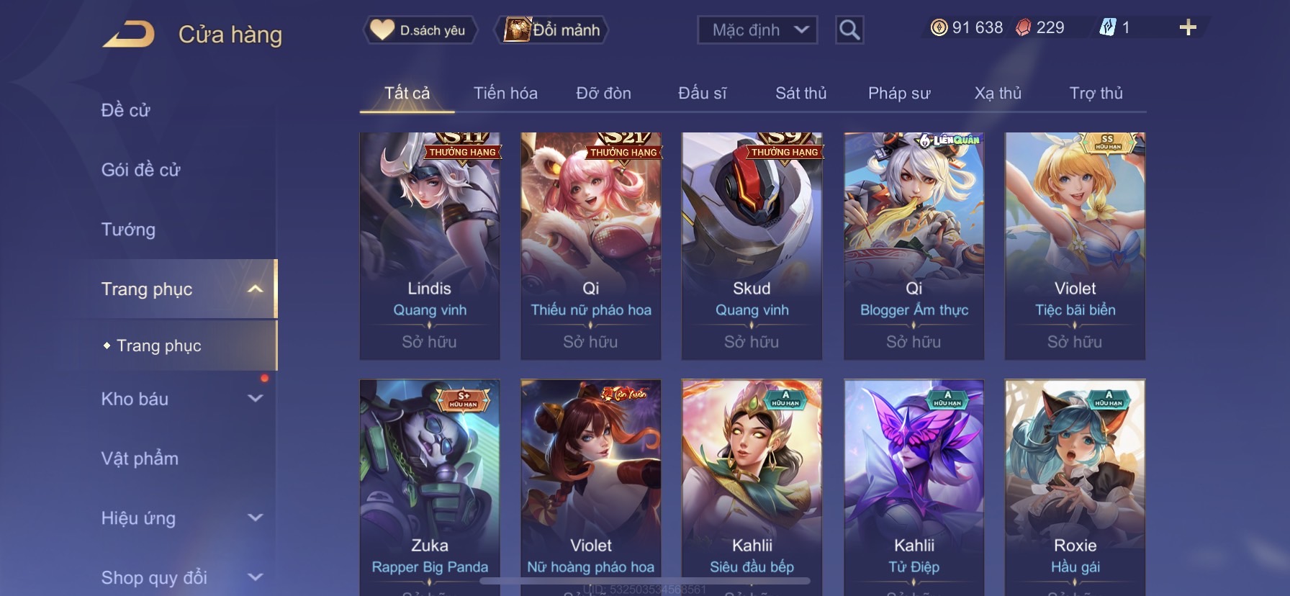Open the search magnifier icon
Image resolution: width=1290 pixels, height=596 pixels.
pyautogui.click(x=849, y=30)
